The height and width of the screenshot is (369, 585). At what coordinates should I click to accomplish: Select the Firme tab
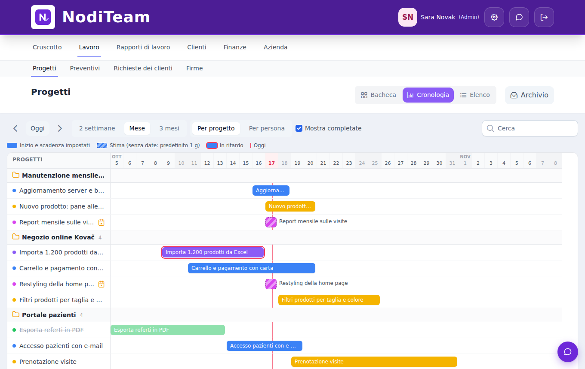click(194, 68)
